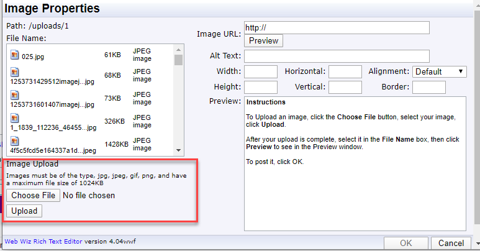Click the icon for 4f5c5fcd5e164337a1d...jpeg
480x251 pixels.
pyautogui.click(x=15, y=141)
